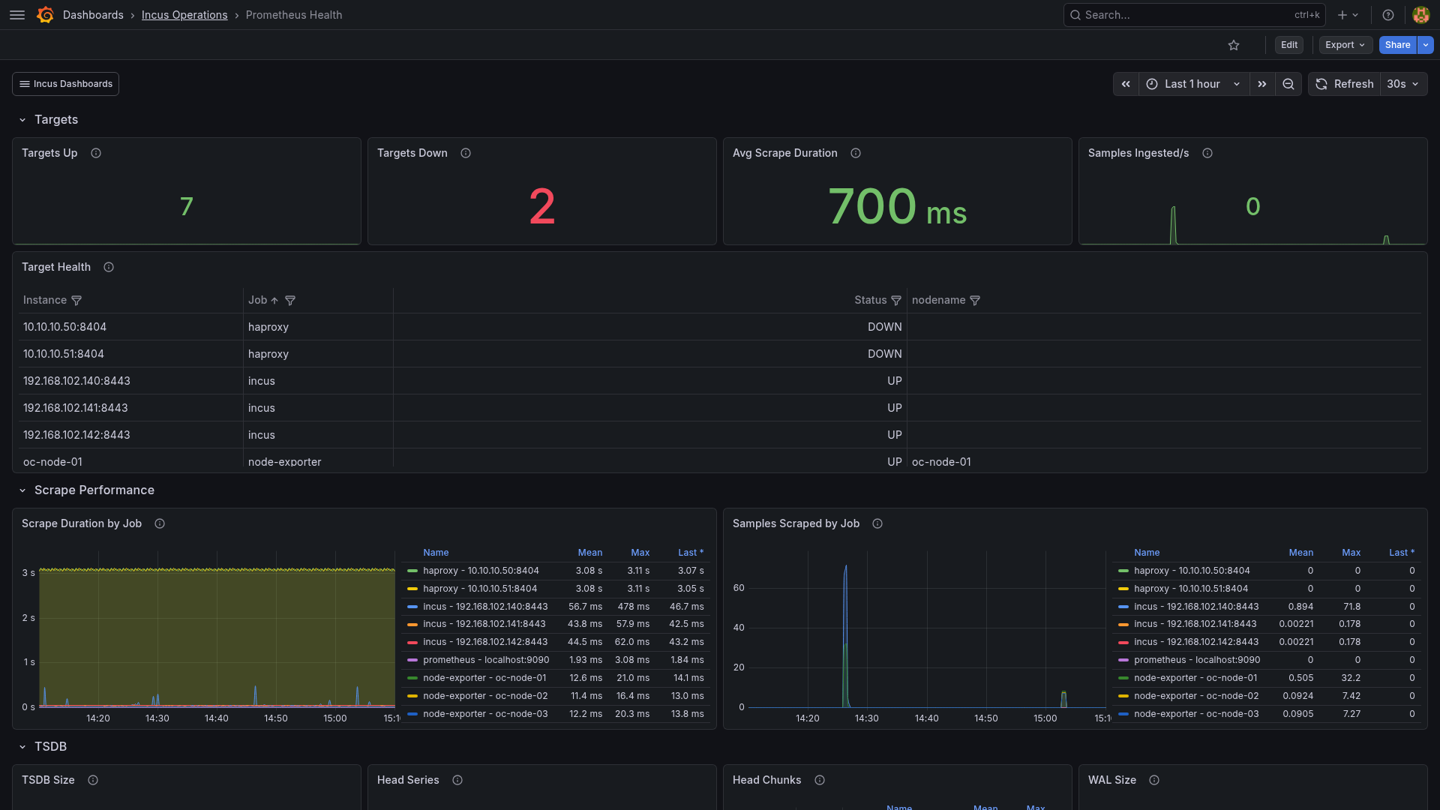This screenshot has height=810, width=1440.
Task: Collapse the Targets row
Action: tap(22, 120)
